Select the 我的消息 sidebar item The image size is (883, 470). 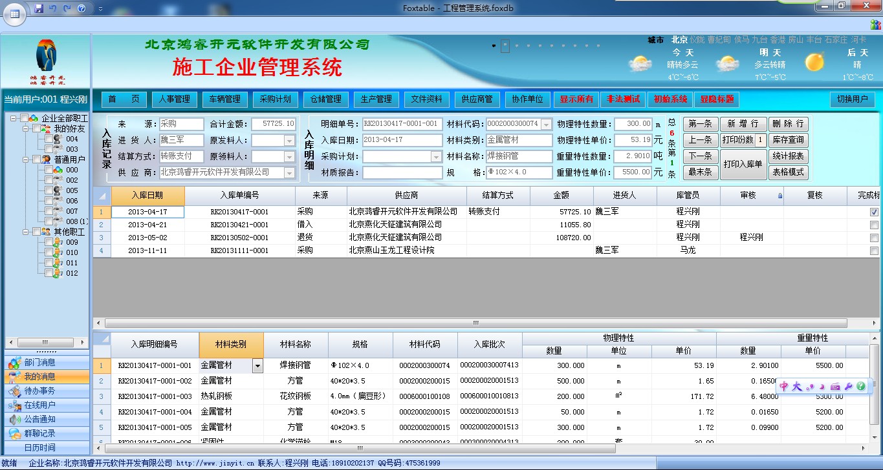point(45,376)
